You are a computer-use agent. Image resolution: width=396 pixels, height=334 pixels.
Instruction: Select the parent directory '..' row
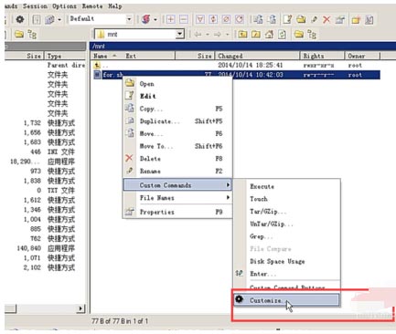tap(237, 65)
